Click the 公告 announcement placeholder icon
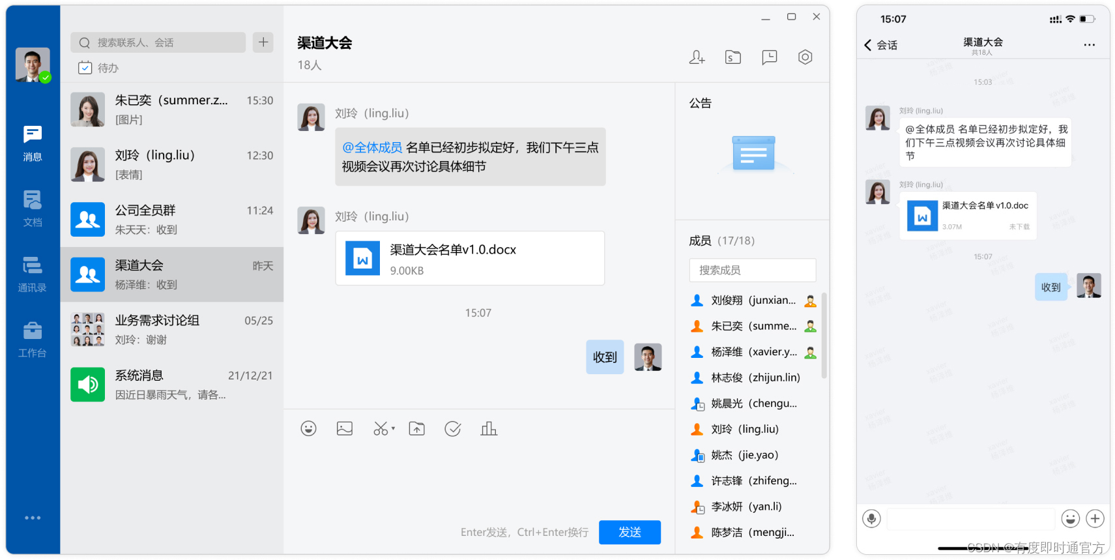The image size is (1115, 560). coord(753,153)
